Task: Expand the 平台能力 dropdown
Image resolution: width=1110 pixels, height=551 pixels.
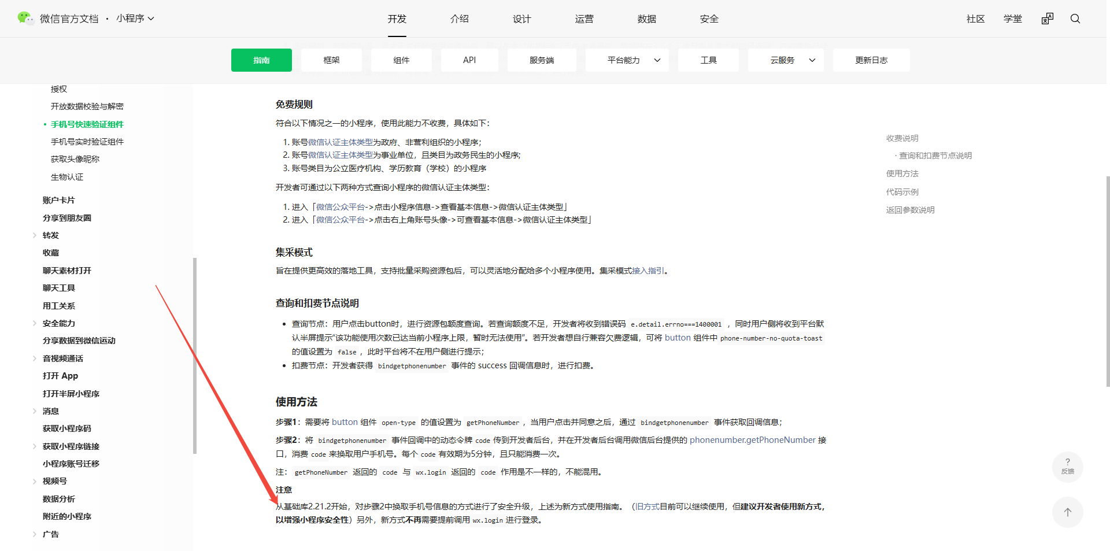Action: [627, 60]
